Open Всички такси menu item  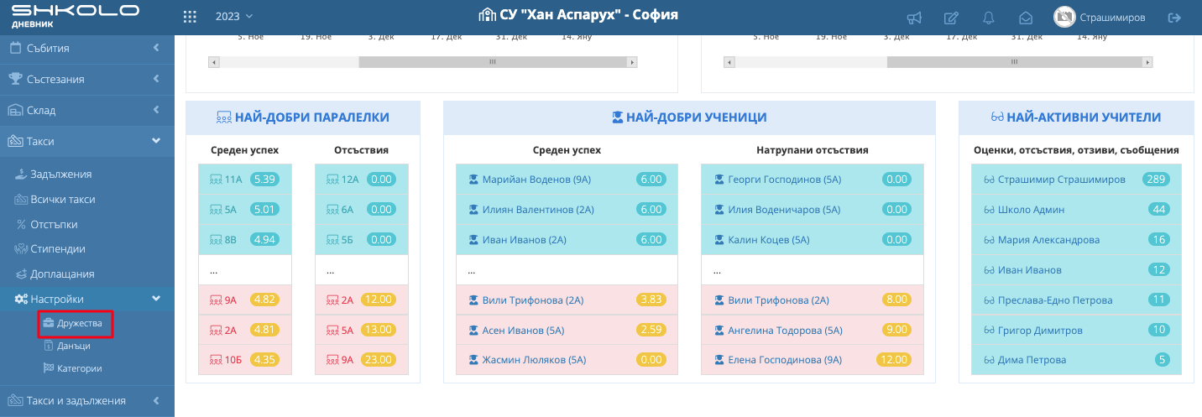[x=63, y=200]
